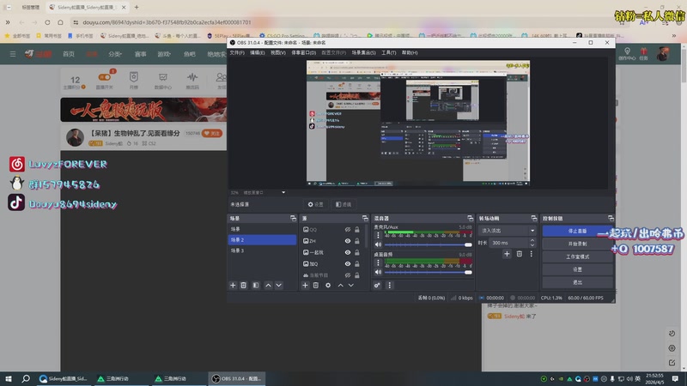Image resolution: width=687 pixels, height=386 pixels.
Task: Undock the 场景 panel with float icon
Action: (x=293, y=218)
